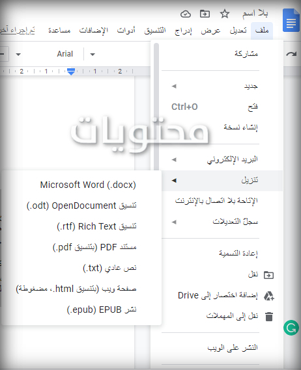Click the trash icon next to نقل إلى المهملات
Viewport: 301px width, 370px height.
[269, 317]
